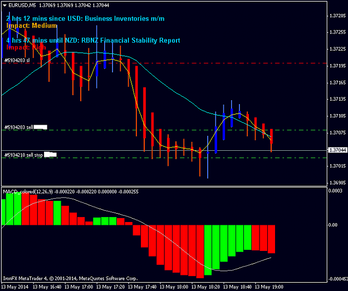The height and width of the screenshot is (291, 348).
Task: Click the 'RBNZ Financial Stability Report' news line
Action: 131,41
